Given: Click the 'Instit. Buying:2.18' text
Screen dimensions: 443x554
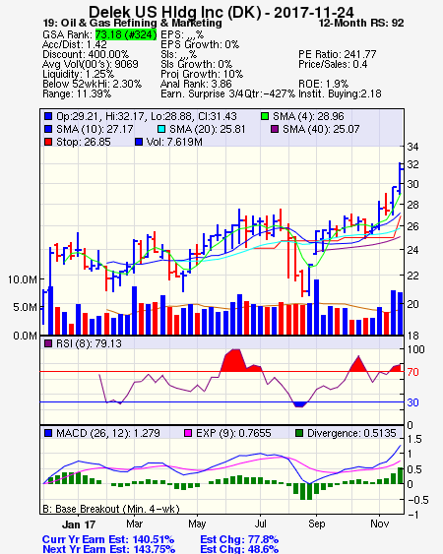Looking at the screenshot, I should [340, 94].
